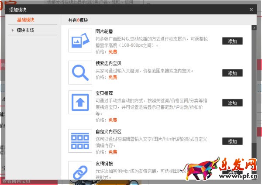The width and height of the screenshot is (262, 185).
Task: Switch to the 基础模块 tab
Action: tap(25, 20)
